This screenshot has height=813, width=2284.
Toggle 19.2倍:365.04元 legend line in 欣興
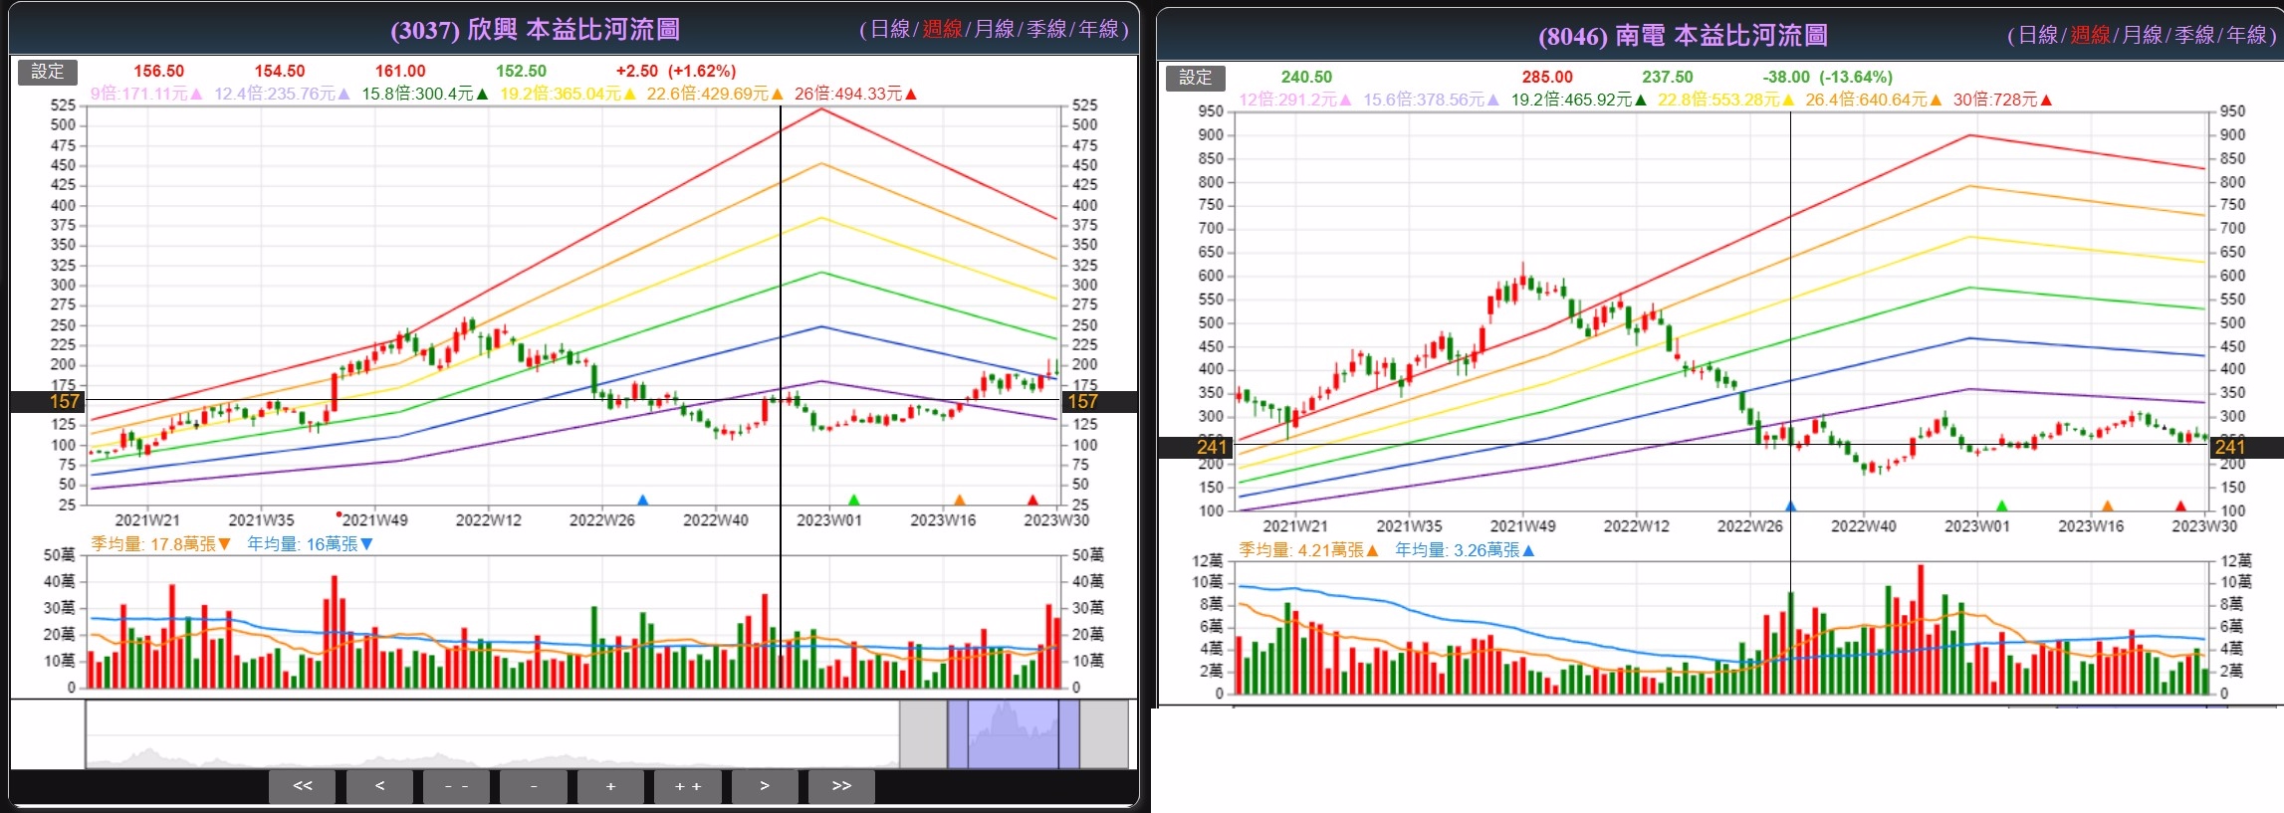tap(568, 94)
